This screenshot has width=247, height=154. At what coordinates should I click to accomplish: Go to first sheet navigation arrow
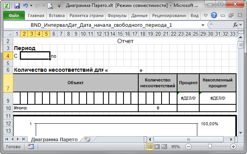click(7, 139)
